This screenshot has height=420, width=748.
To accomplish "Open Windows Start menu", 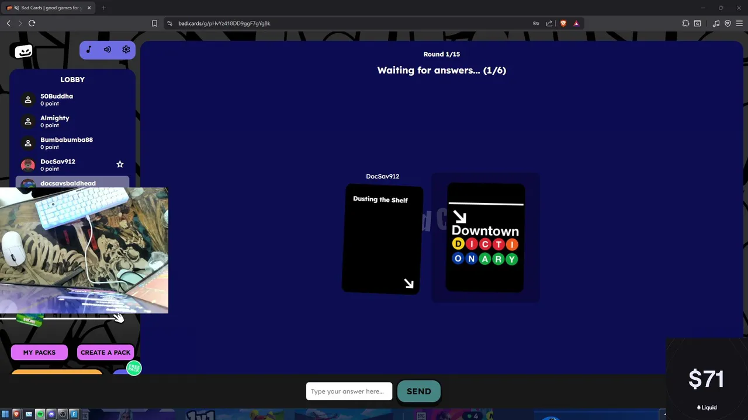I will point(5,415).
